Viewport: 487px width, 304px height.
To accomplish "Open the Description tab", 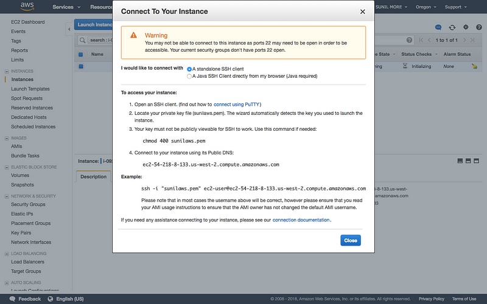I will pyautogui.click(x=93, y=176).
